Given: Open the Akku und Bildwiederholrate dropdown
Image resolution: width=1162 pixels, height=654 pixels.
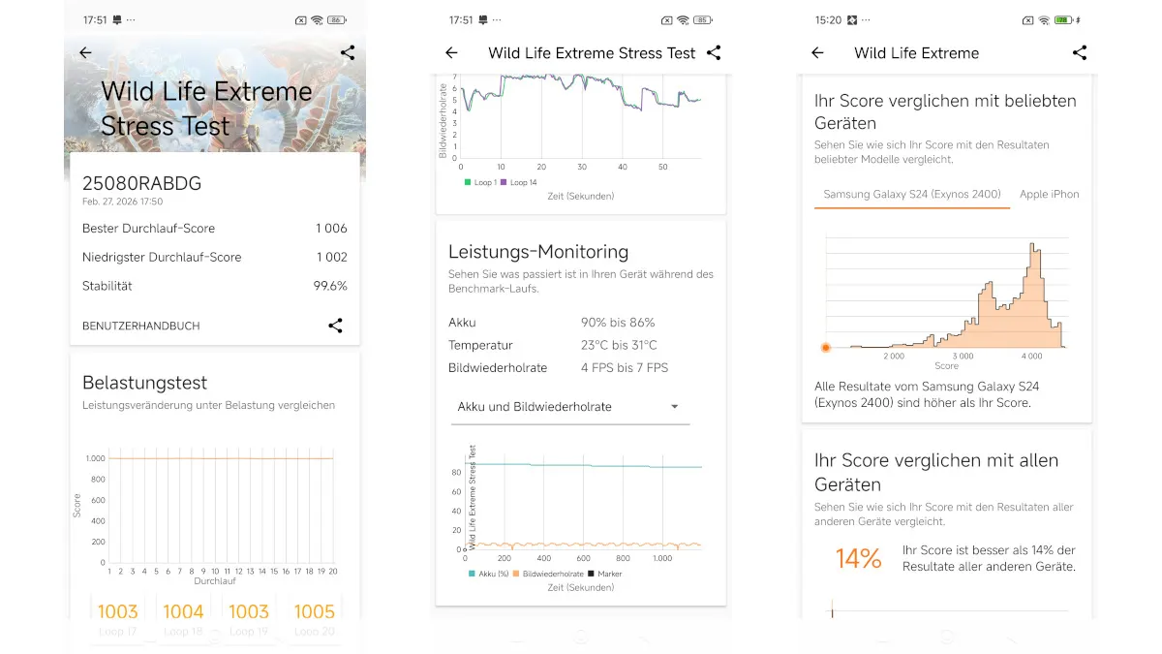Looking at the screenshot, I should point(569,407).
